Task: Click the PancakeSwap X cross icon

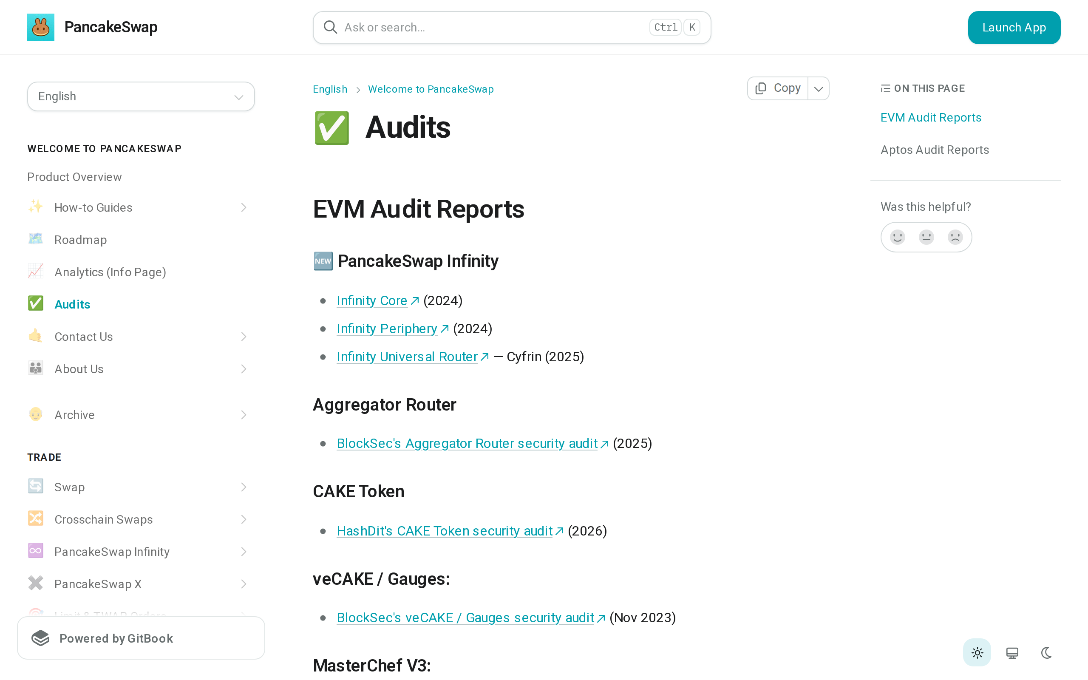Action: point(36,583)
